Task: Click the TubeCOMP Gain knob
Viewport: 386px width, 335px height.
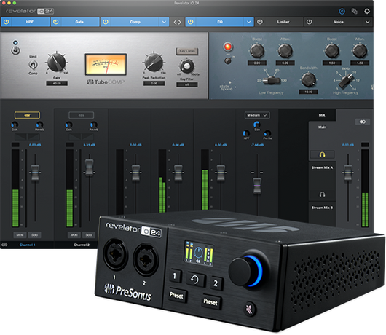Action: [x=57, y=63]
